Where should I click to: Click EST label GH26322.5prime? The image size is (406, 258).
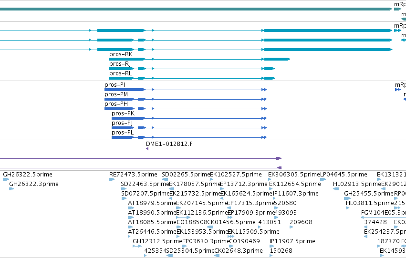(x=28, y=175)
